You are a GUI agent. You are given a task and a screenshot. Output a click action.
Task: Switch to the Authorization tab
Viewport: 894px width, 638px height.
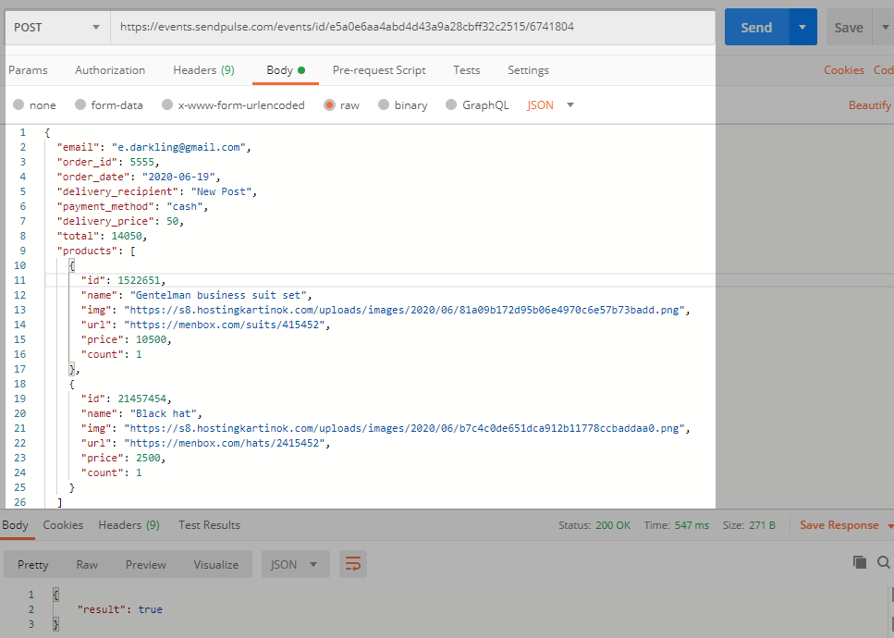tap(110, 70)
